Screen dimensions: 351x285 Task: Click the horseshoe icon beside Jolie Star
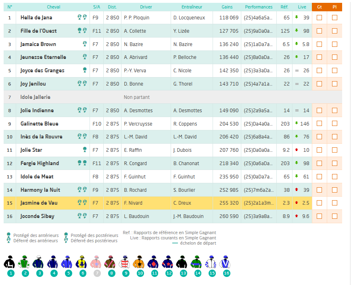pos(85,150)
